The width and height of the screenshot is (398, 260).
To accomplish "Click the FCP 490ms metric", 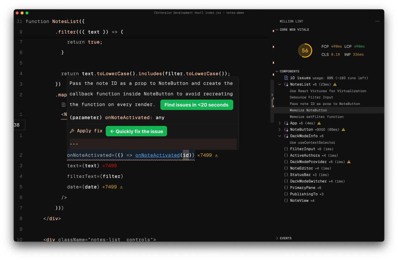I will (331, 46).
